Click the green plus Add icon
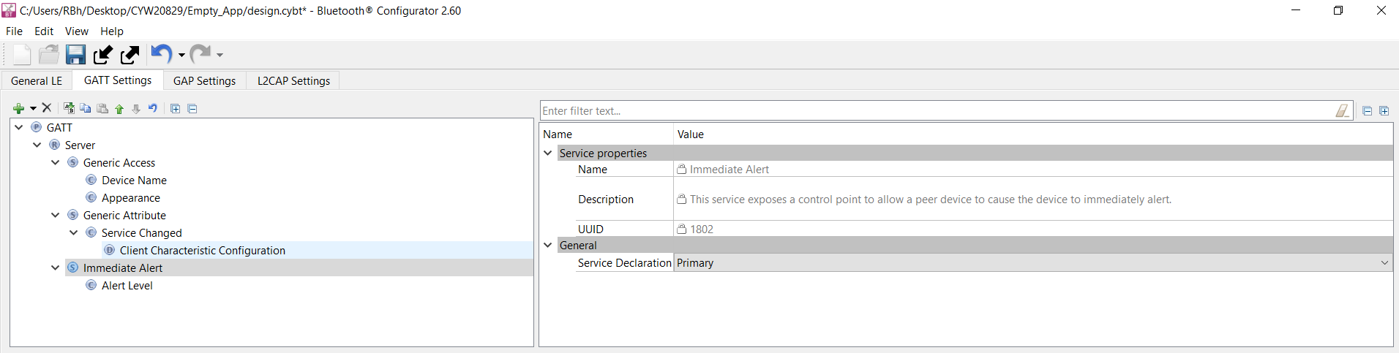The image size is (1399, 353). (19, 108)
